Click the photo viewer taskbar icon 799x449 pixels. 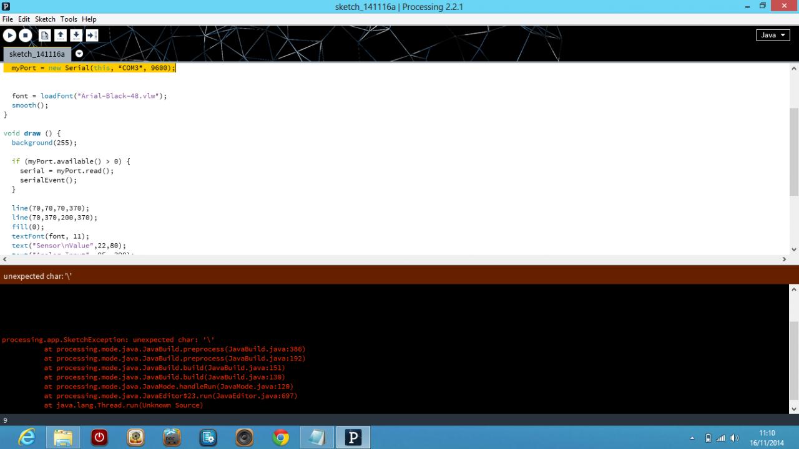(x=135, y=438)
